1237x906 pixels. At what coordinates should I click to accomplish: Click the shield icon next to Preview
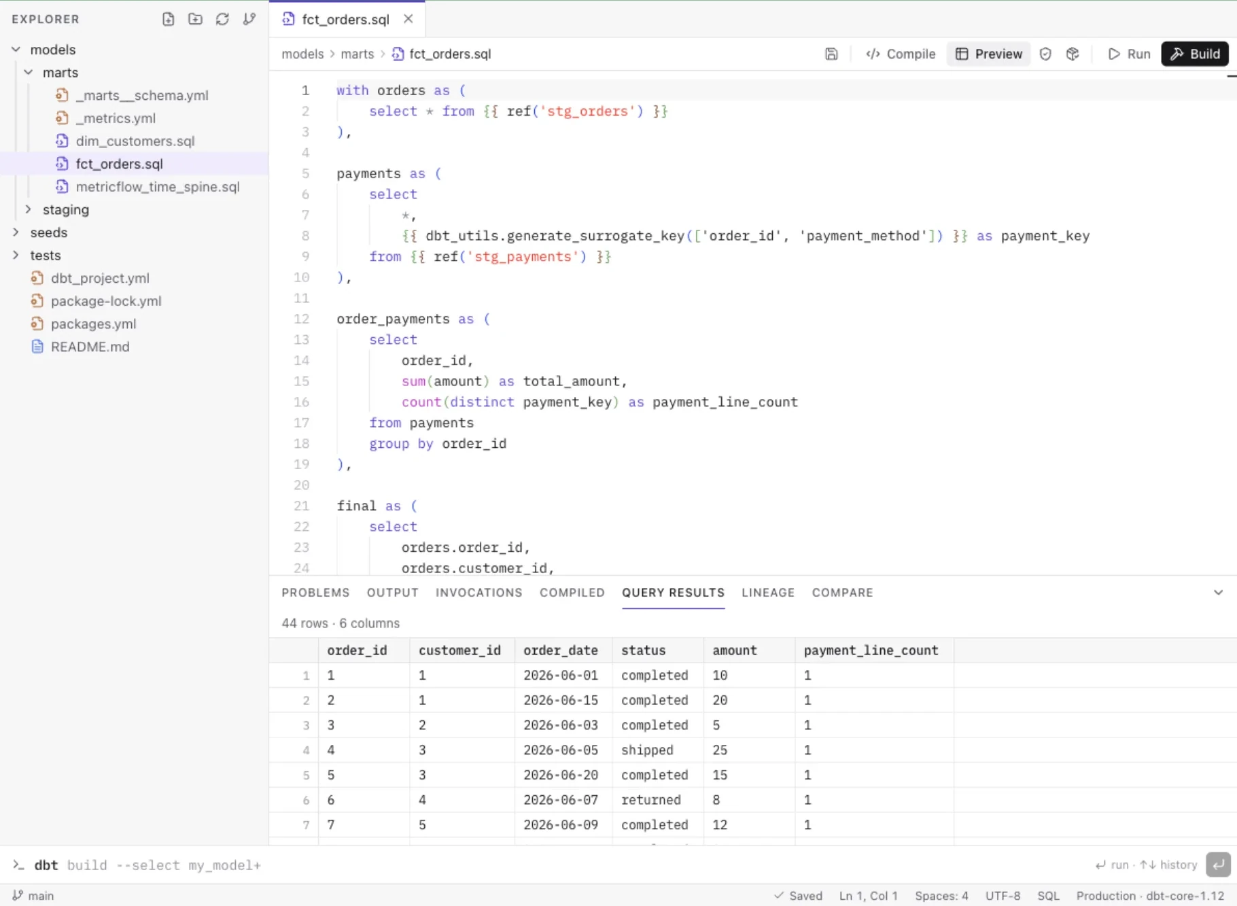click(x=1045, y=54)
